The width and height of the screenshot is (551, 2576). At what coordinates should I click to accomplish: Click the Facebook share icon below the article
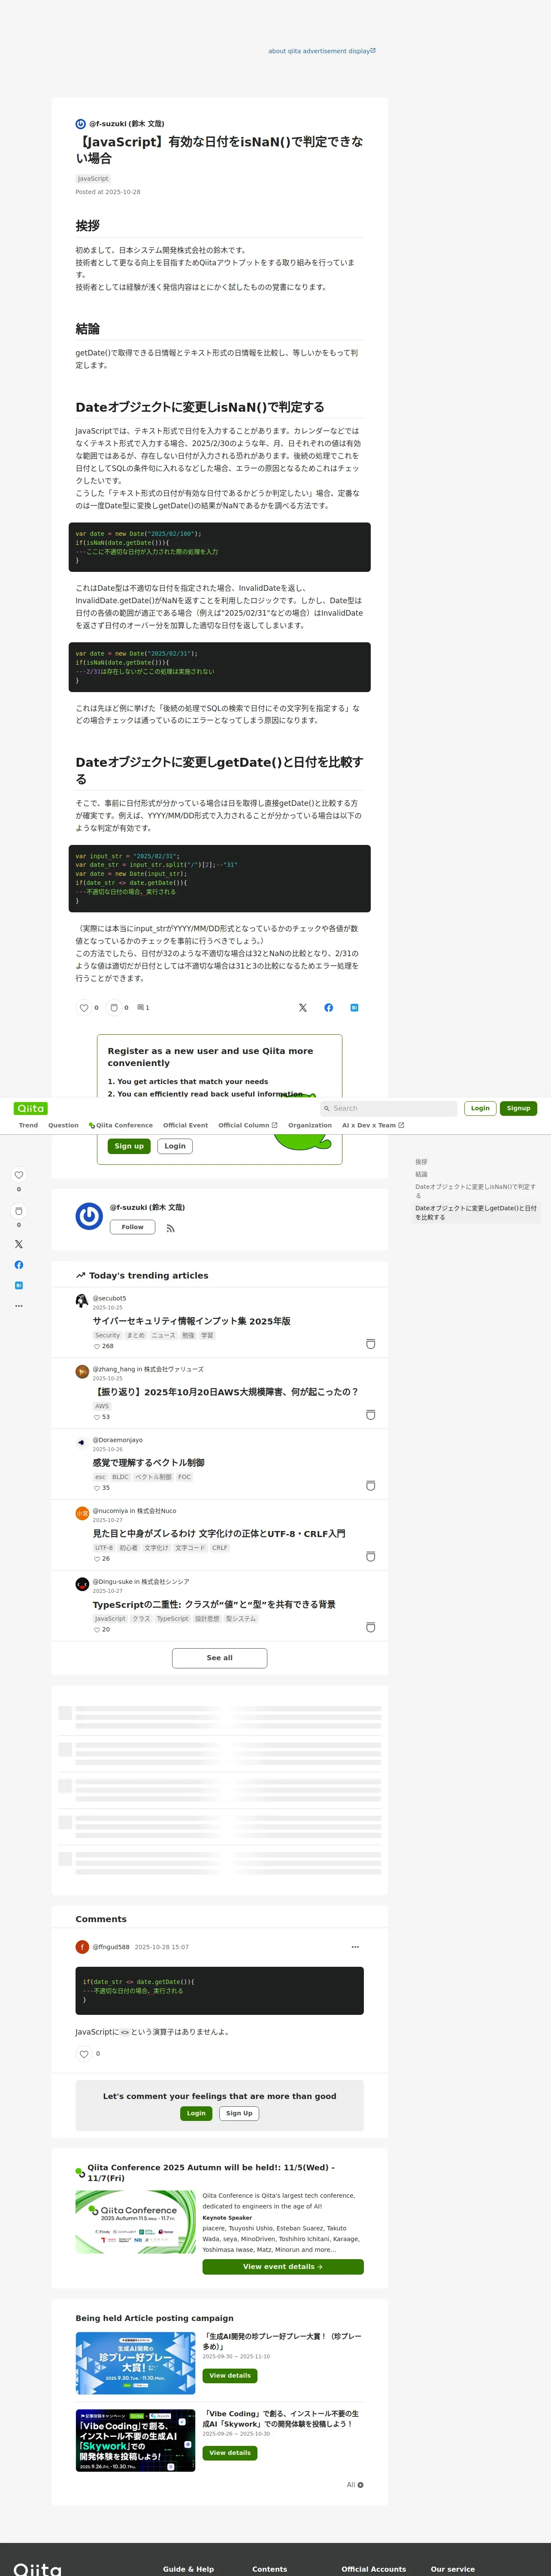pyautogui.click(x=328, y=1008)
